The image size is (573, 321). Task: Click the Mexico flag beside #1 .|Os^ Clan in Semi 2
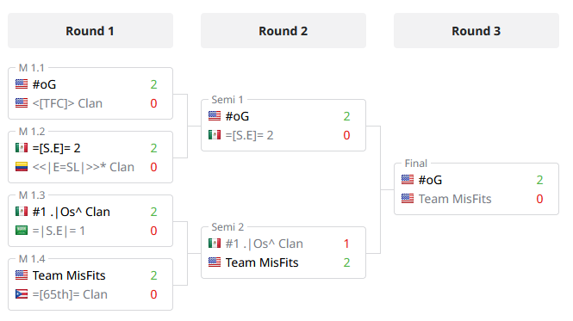click(x=215, y=244)
